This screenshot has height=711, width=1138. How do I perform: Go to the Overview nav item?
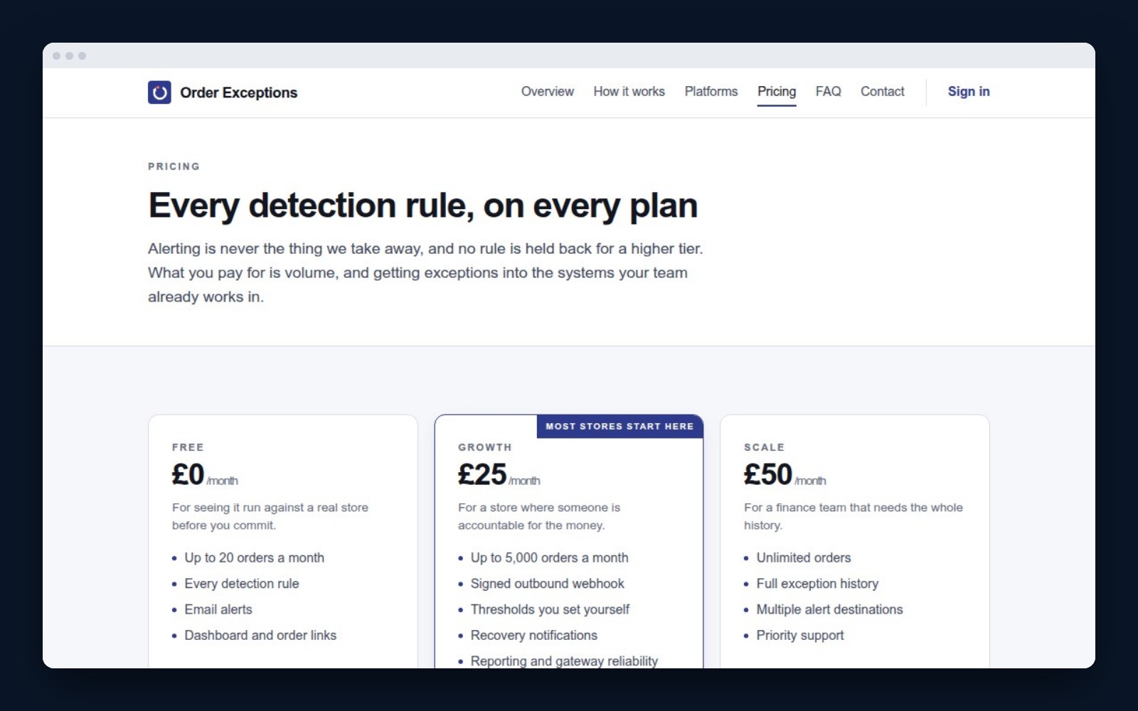point(547,91)
